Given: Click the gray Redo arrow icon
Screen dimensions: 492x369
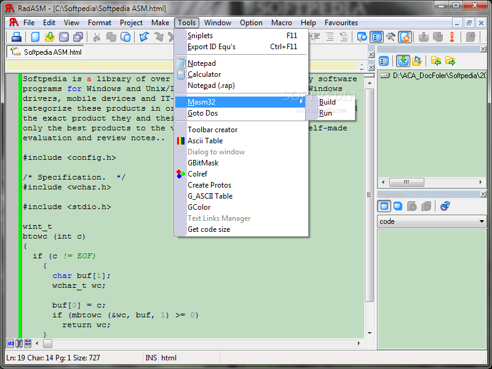Looking at the screenshot, I should pyautogui.click(x=159, y=37).
